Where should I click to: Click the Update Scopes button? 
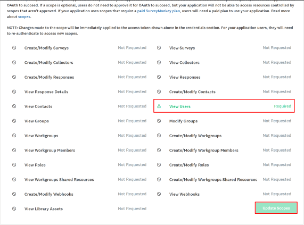click(x=276, y=208)
